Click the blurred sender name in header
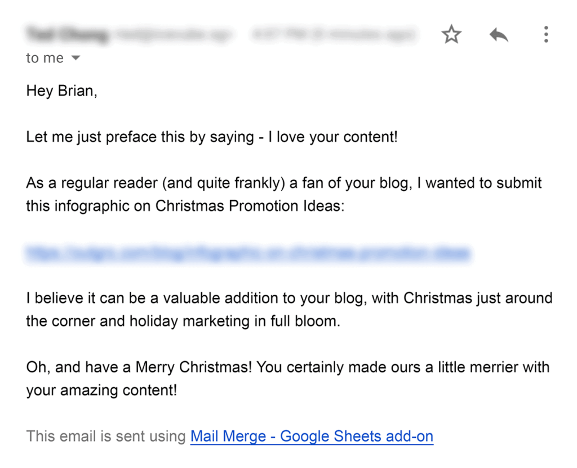 tap(66, 35)
